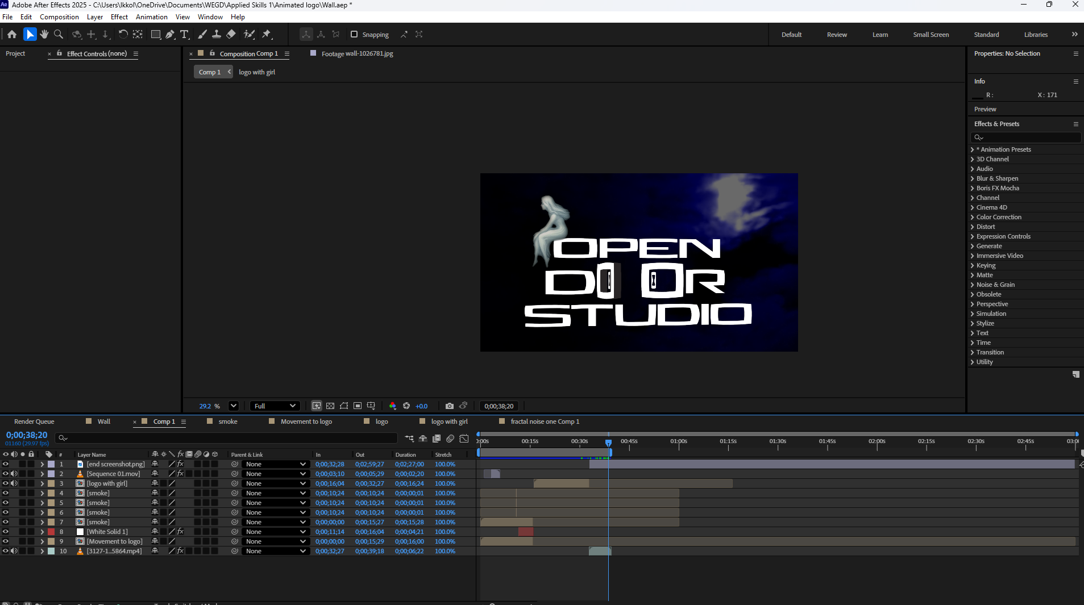Select the Pen tool

[x=170, y=34]
